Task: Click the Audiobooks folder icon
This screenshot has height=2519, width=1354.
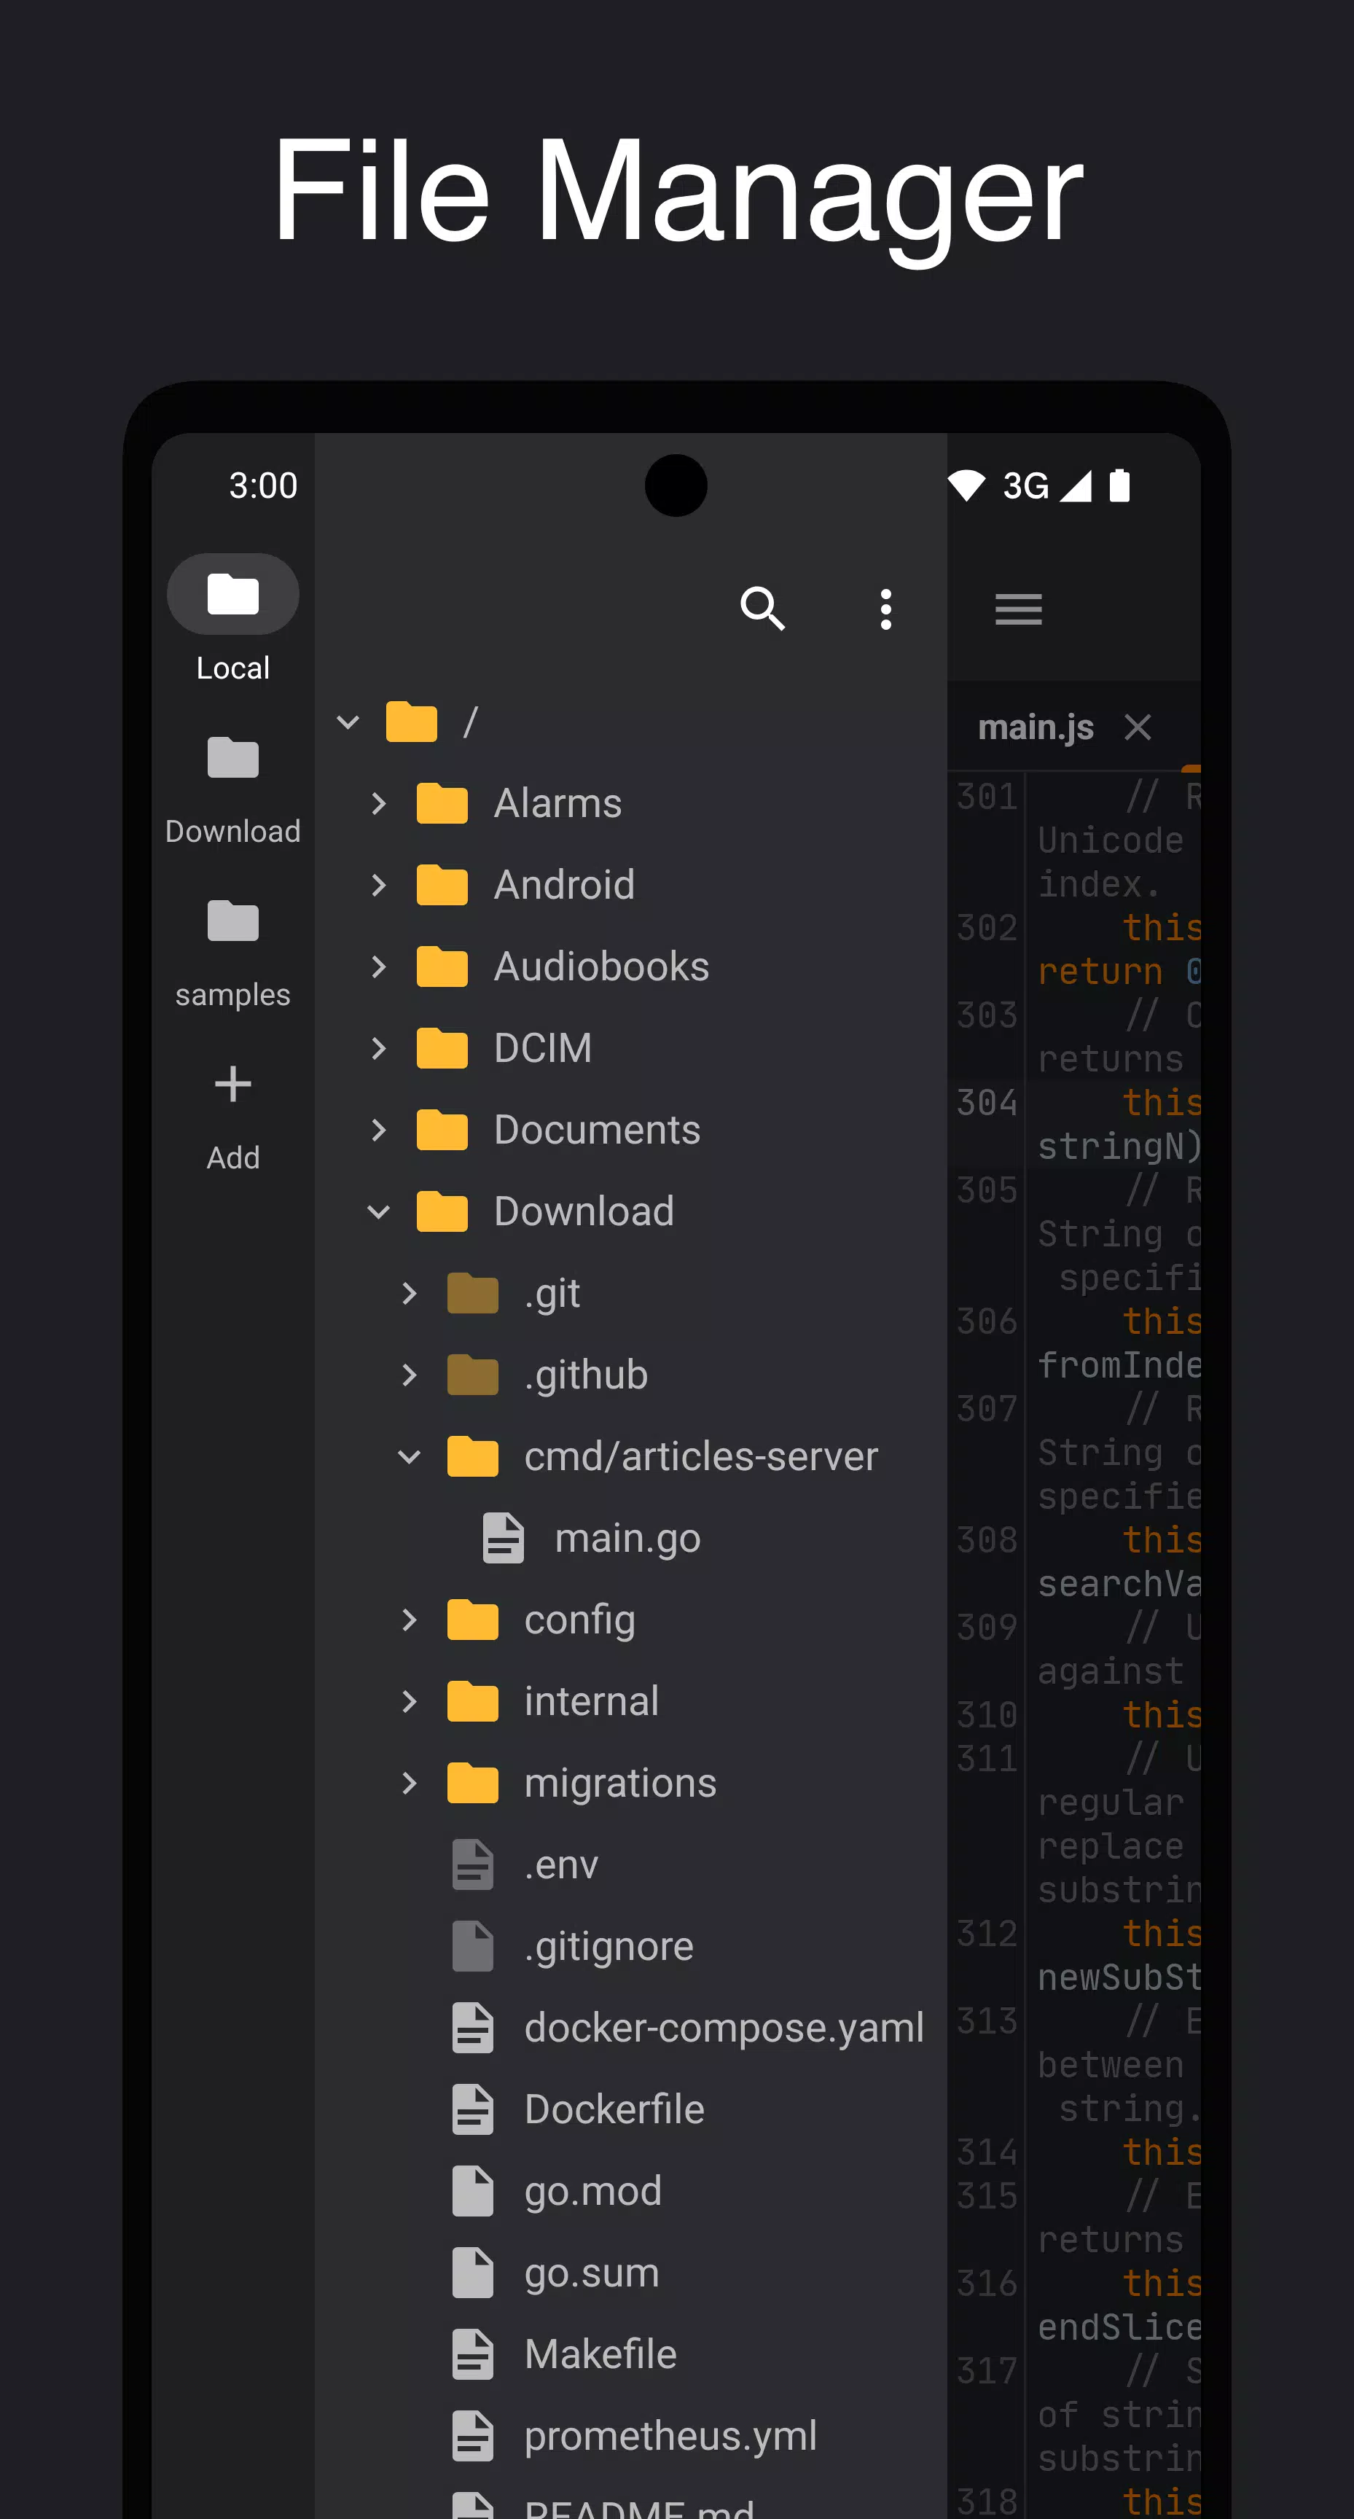Action: click(x=442, y=967)
